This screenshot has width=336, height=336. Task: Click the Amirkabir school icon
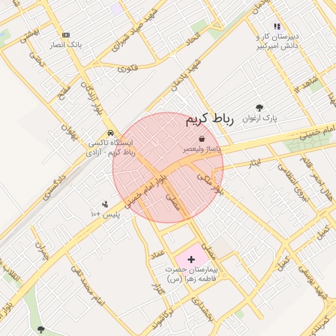click(x=277, y=27)
